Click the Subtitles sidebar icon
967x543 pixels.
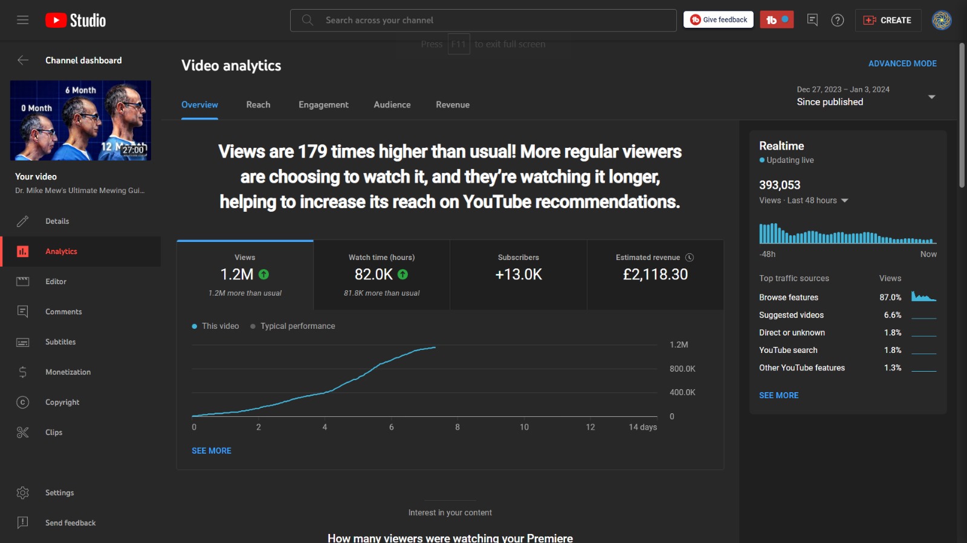coord(23,342)
